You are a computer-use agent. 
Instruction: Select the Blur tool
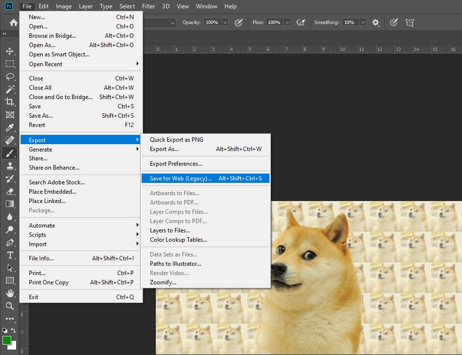click(x=10, y=217)
